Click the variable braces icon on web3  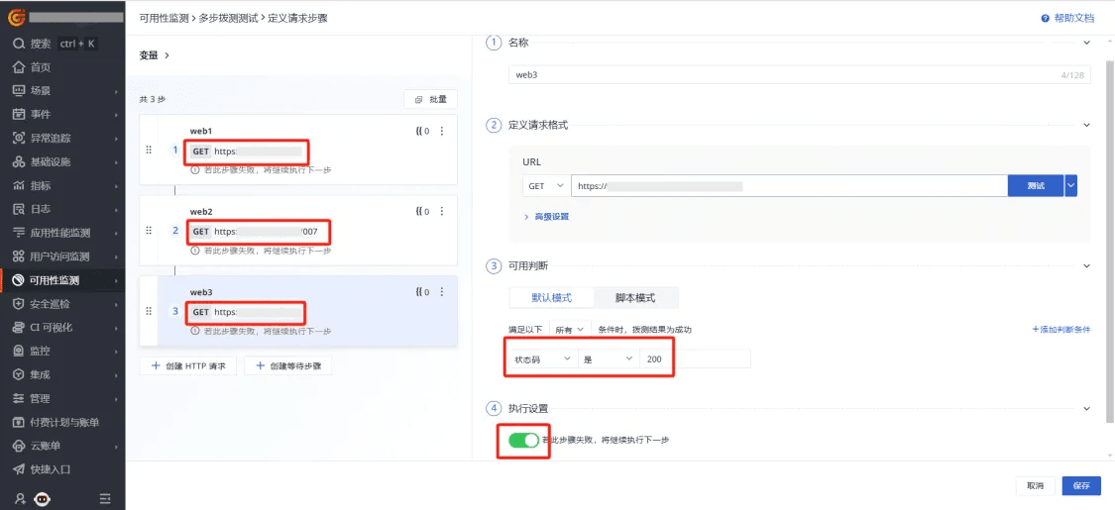click(422, 292)
